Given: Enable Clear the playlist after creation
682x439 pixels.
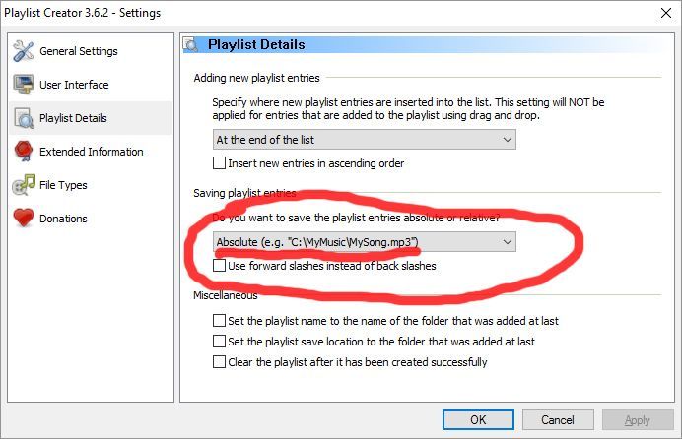Looking at the screenshot, I should click(x=220, y=362).
